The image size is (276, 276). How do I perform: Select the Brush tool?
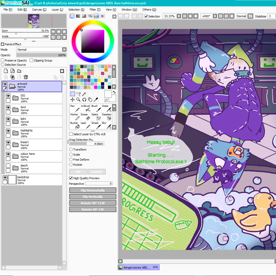pyautogui.click(x=96, y=108)
